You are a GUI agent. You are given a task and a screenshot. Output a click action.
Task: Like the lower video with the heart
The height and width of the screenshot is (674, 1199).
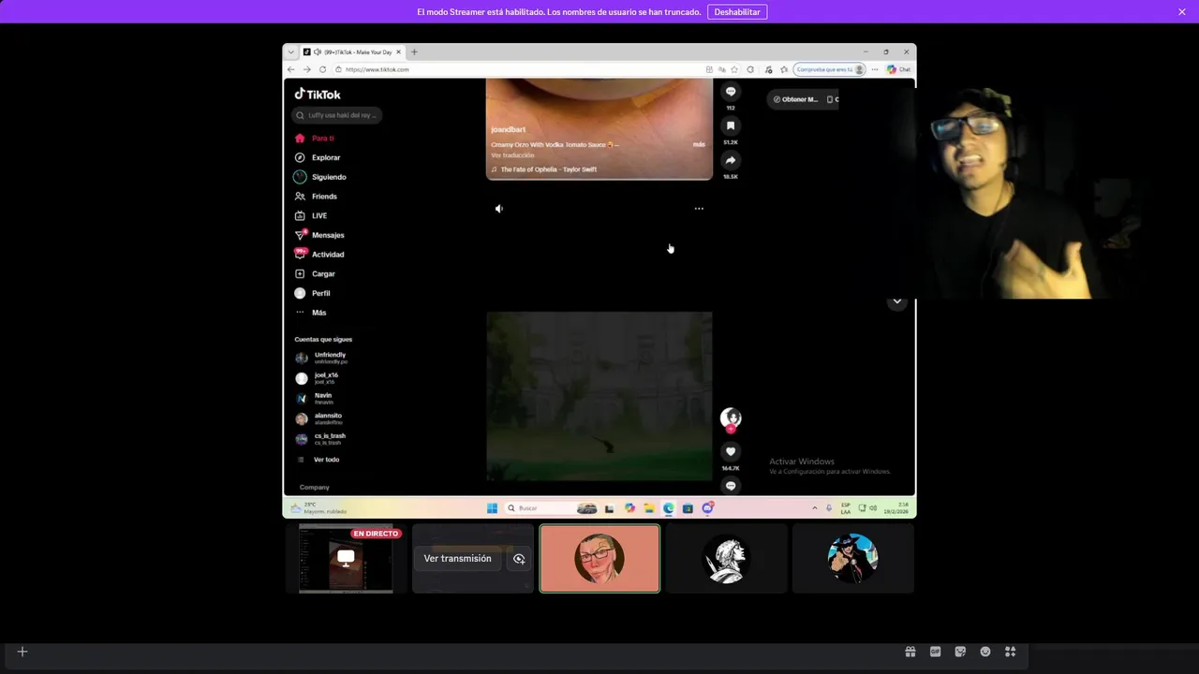click(731, 451)
